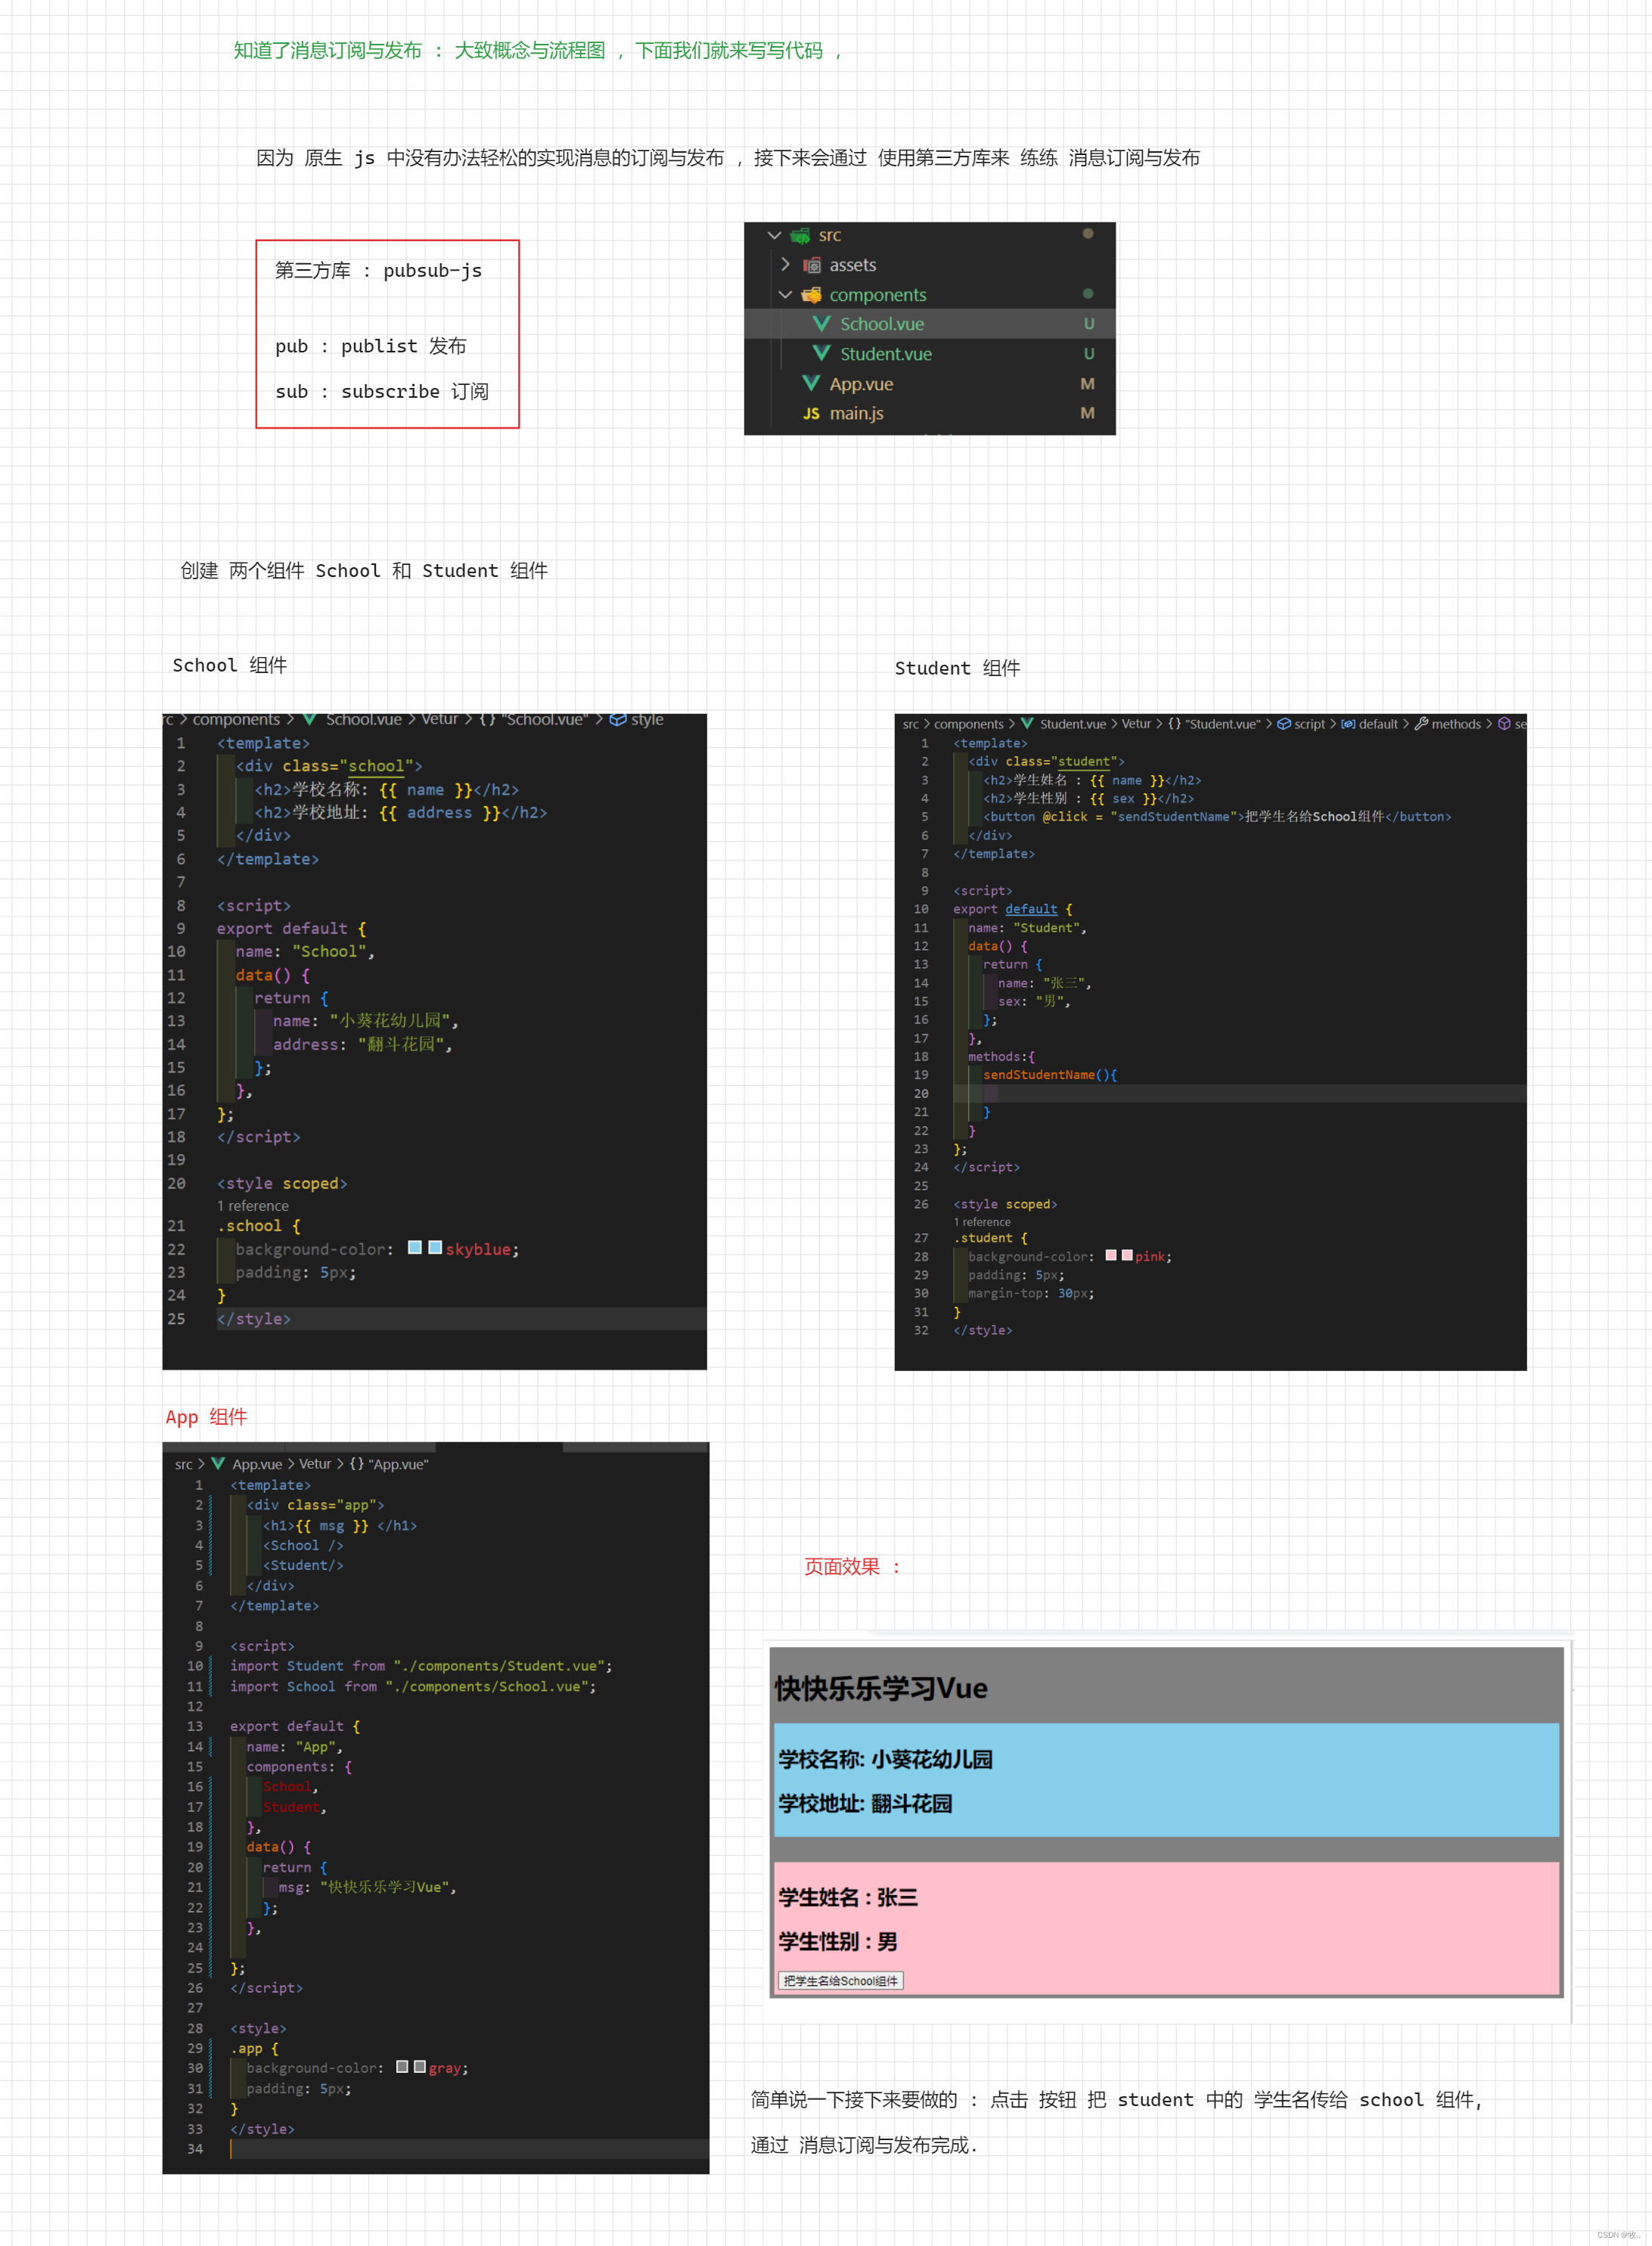This screenshot has height=2246, width=1652.
Task: Click the M status badge on main.js row
Action: coord(1088,414)
